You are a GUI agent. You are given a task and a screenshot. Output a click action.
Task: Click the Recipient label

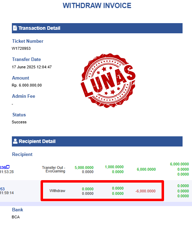(22, 155)
